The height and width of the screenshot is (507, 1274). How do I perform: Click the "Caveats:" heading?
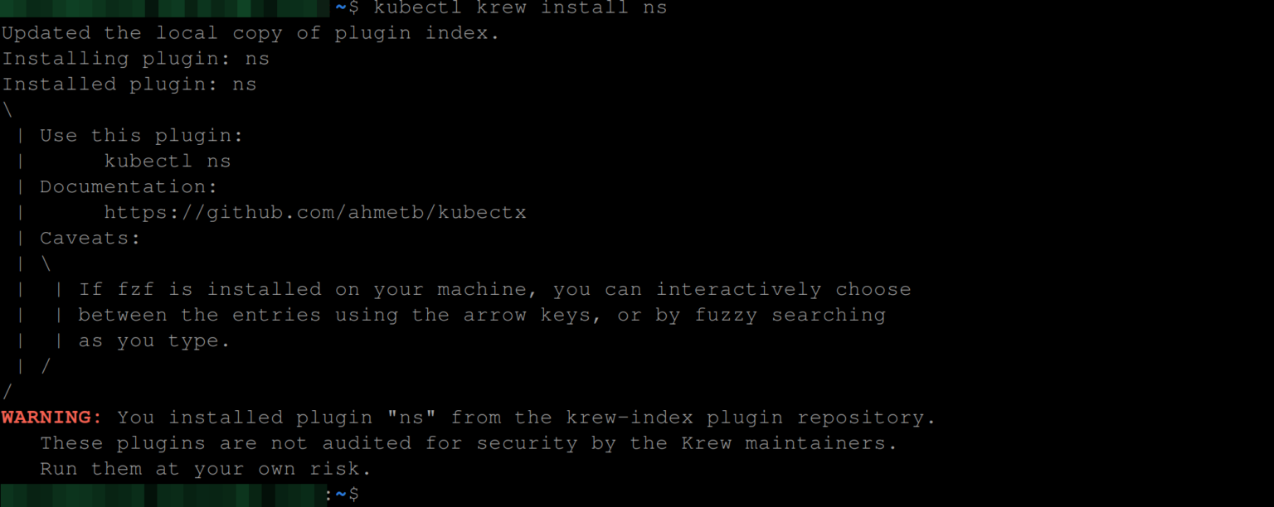pos(90,238)
